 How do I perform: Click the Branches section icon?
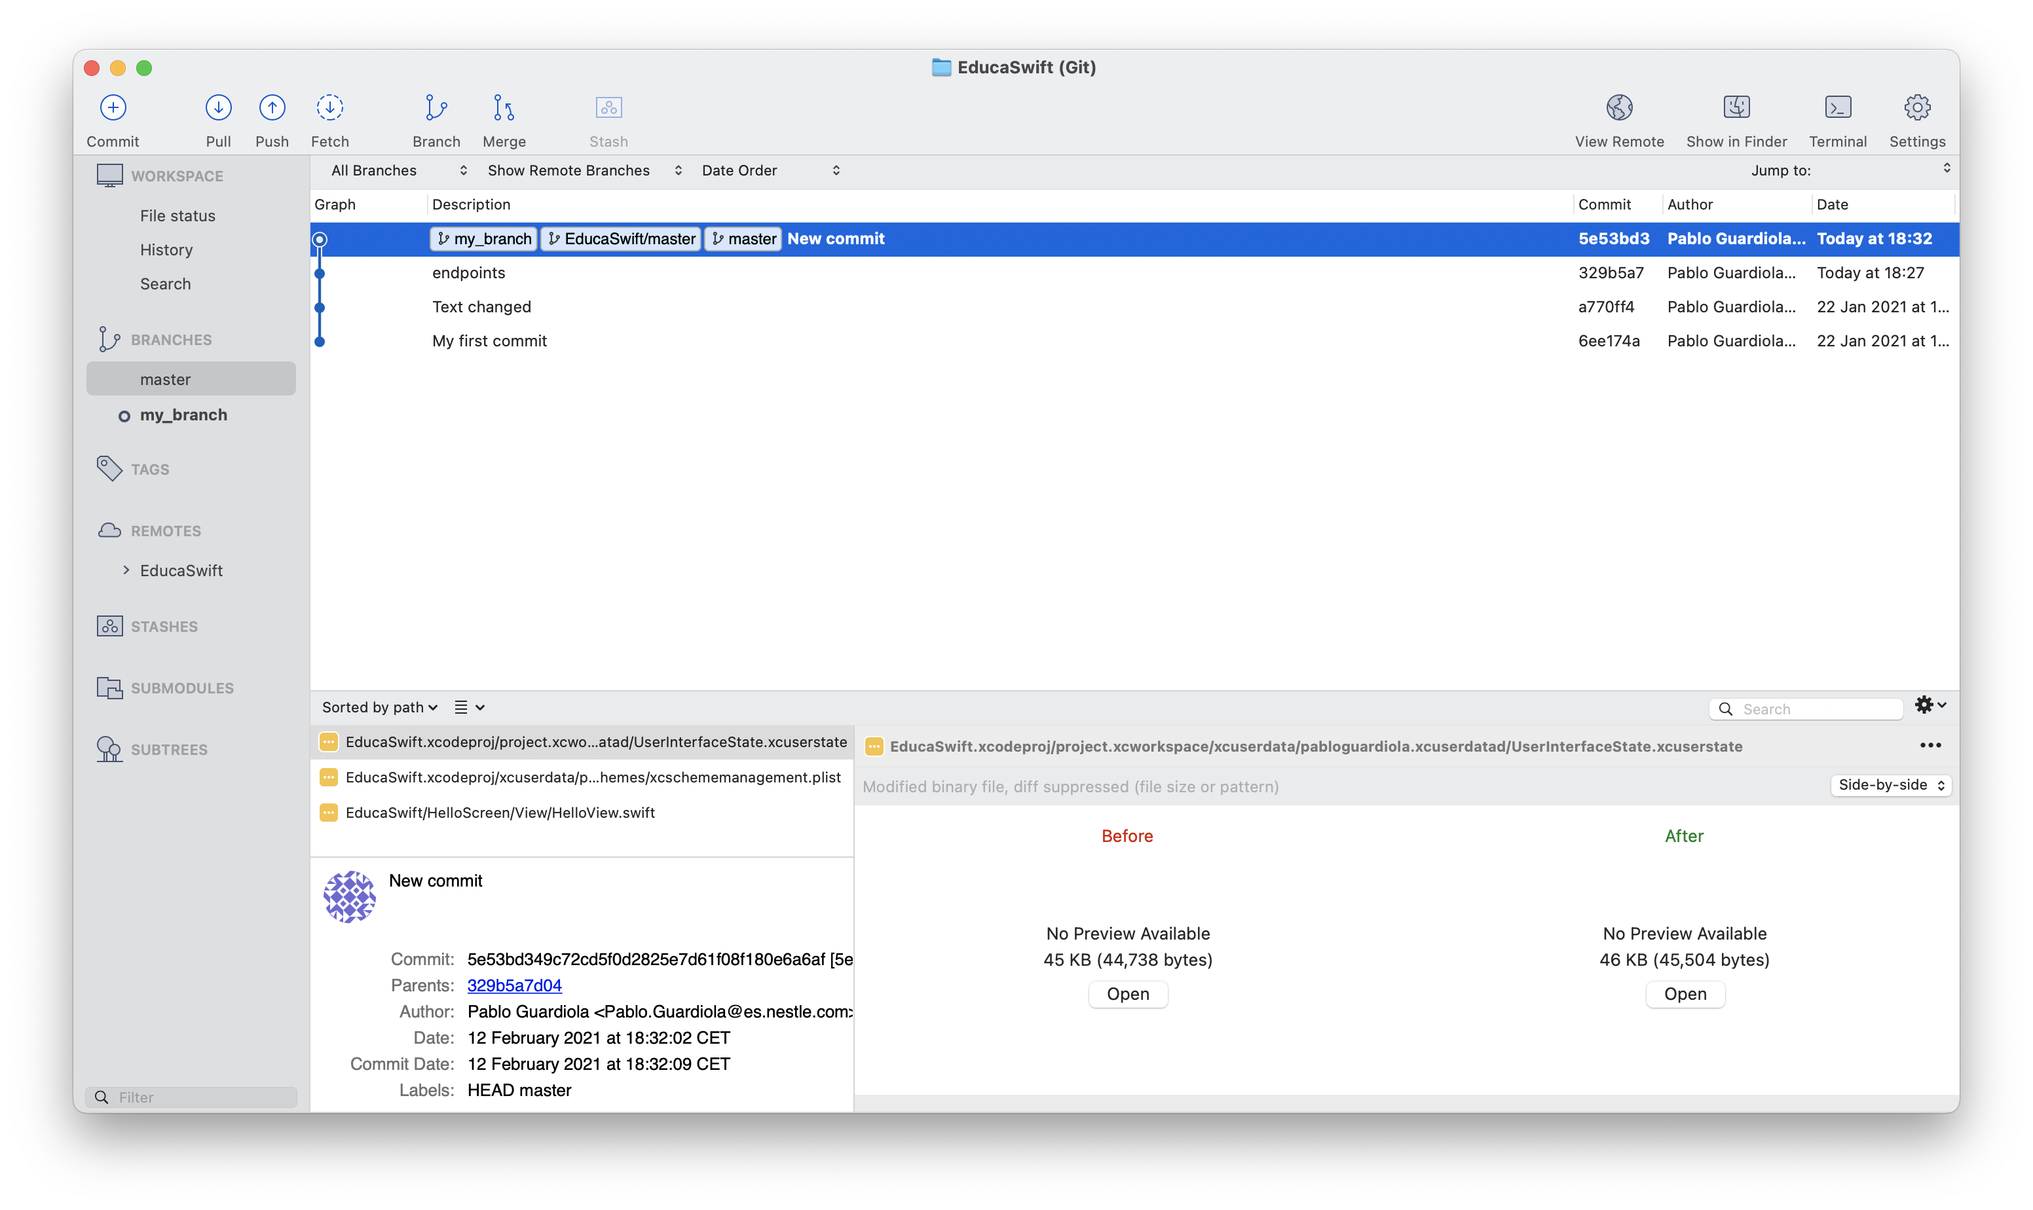109,339
